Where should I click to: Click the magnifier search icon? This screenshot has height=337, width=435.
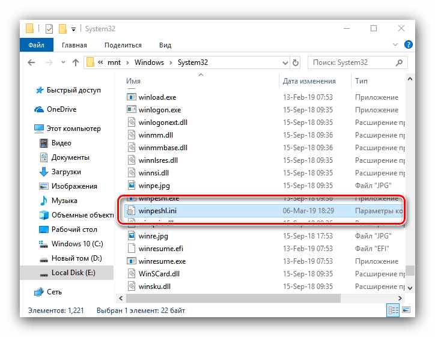coord(399,62)
